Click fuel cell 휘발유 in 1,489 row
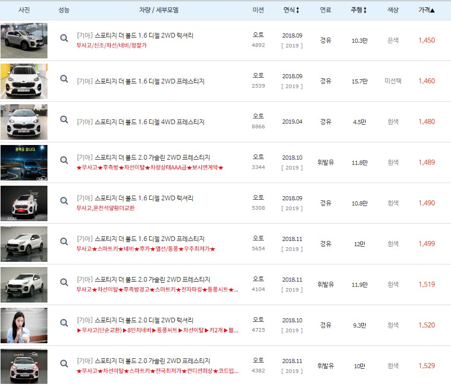The width and height of the screenshot is (451, 386). (325, 163)
